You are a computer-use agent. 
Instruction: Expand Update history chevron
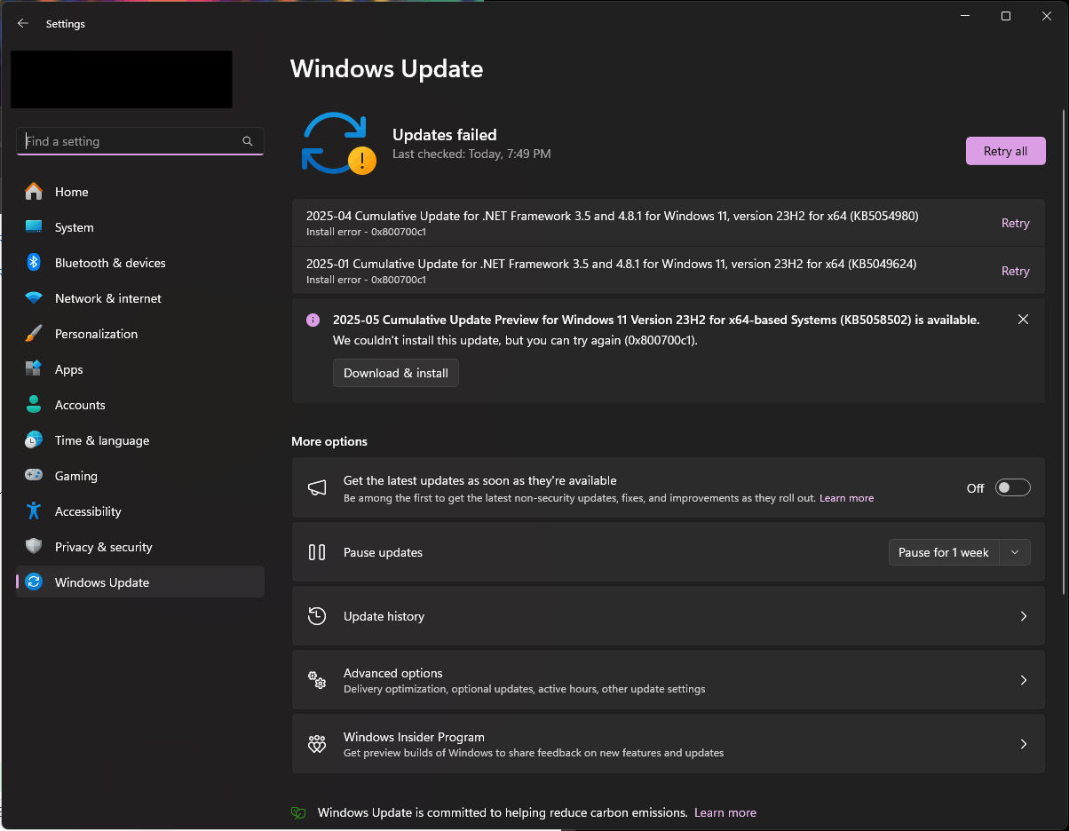(x=1024, y=616)
